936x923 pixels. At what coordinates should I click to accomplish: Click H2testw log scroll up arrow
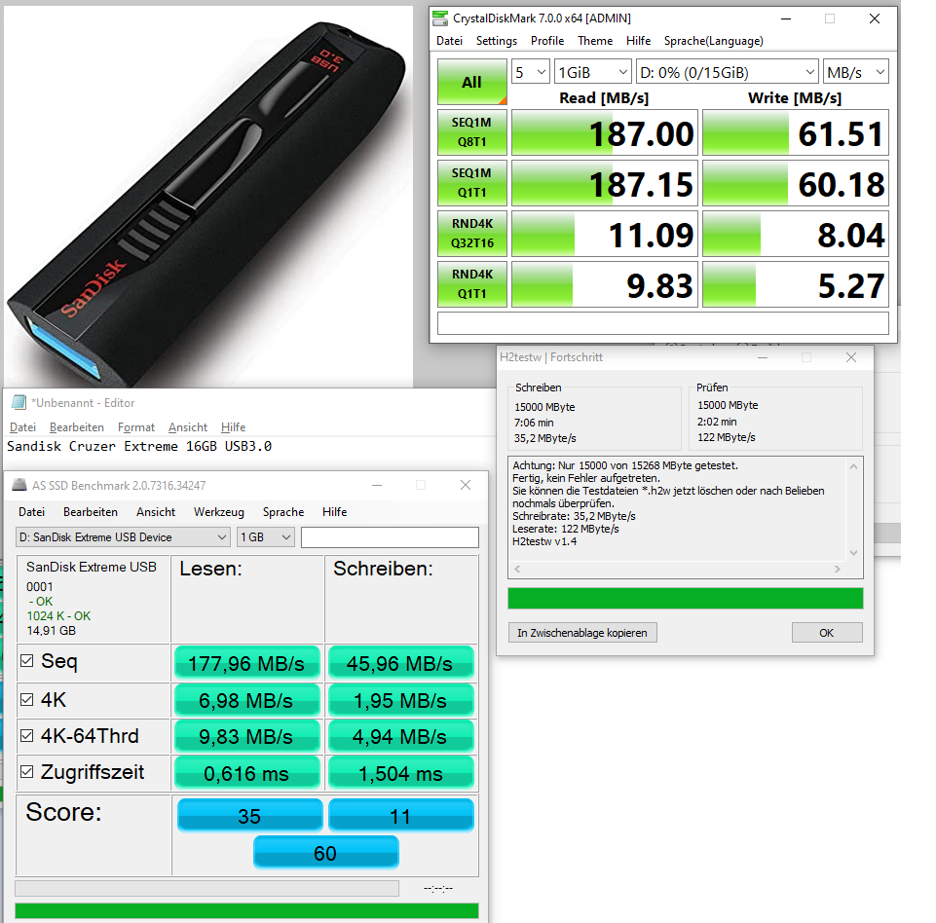[x=853, y=466]
